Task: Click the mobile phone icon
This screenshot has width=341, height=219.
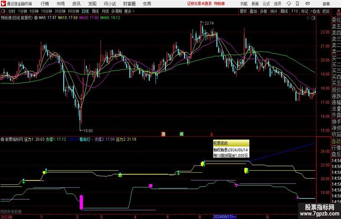Action: 297,4
